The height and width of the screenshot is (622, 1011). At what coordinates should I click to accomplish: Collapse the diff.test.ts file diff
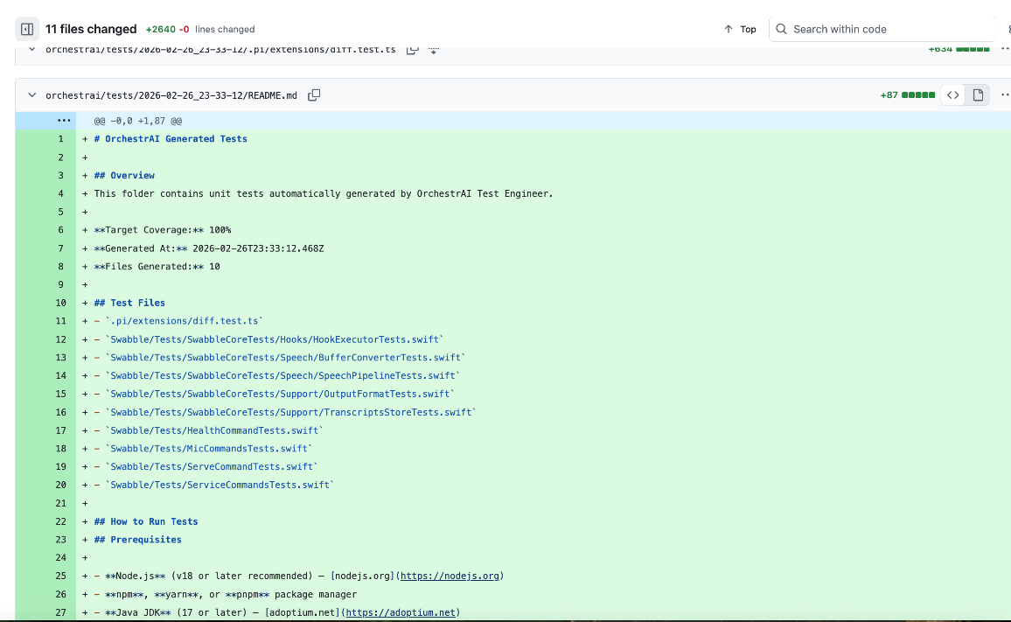(x=32, y=50)
